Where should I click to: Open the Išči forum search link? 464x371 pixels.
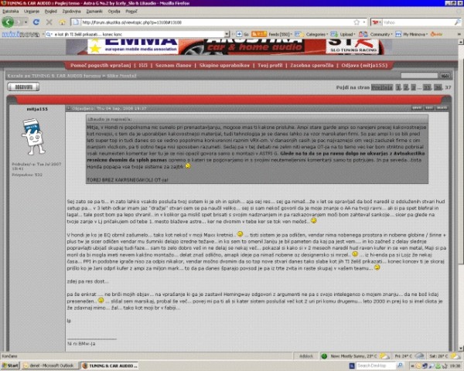(143, 66)
